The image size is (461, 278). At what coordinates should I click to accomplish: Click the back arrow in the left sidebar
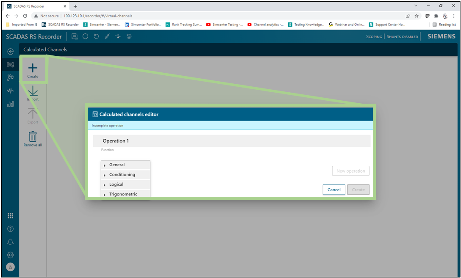[11, 52]
